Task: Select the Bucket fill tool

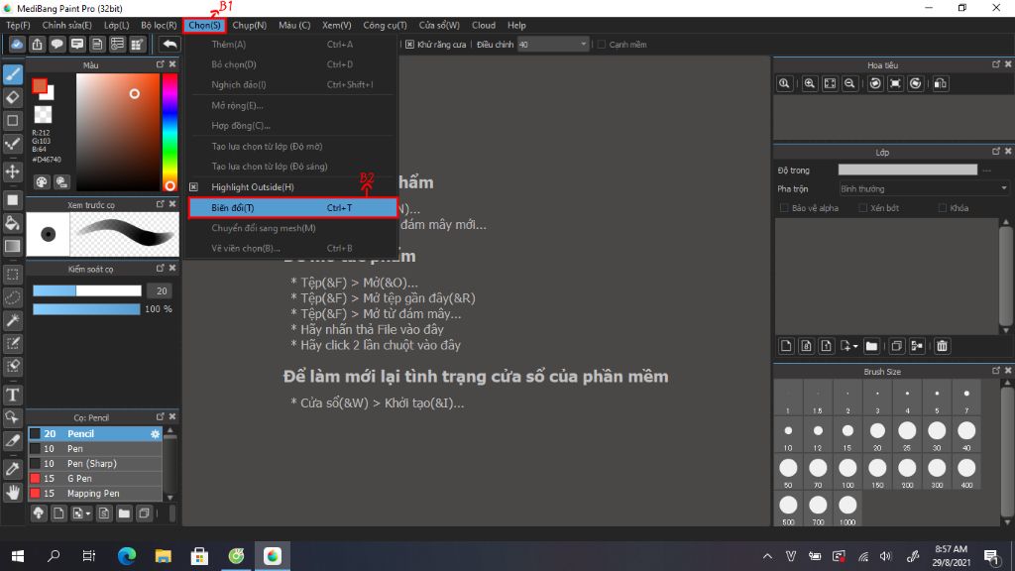Action: pyautogui.click(x=12, y=223)
